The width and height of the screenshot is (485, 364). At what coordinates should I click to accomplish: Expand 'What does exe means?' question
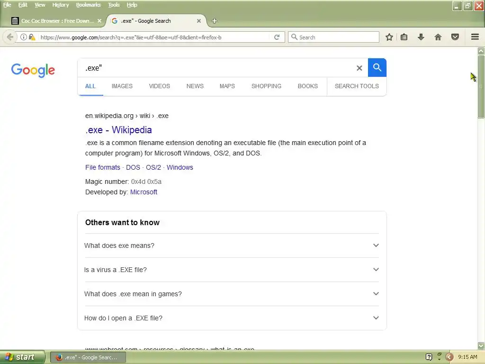[232, 246]
